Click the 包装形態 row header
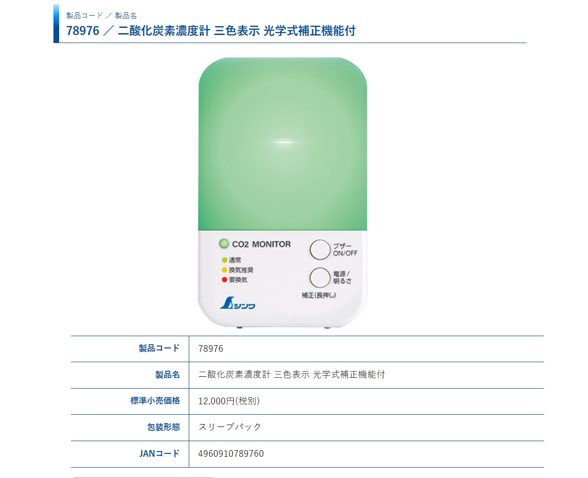 point(163,427)
